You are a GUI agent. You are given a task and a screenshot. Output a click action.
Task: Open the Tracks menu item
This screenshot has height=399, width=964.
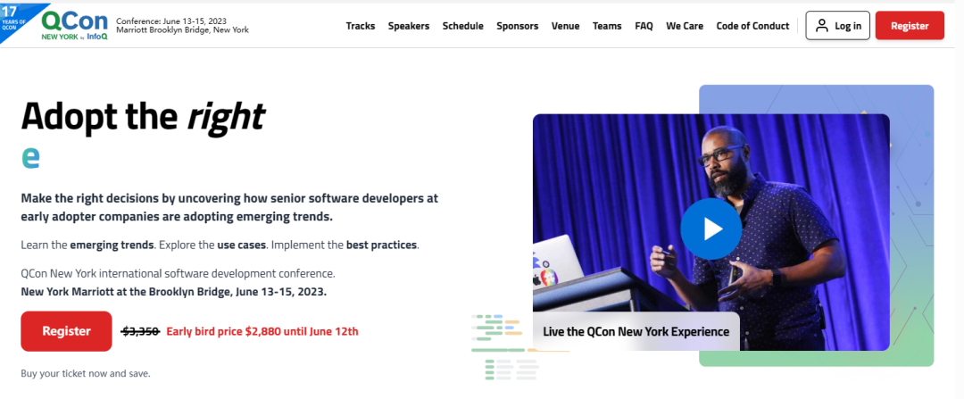(x=361, y=26)
